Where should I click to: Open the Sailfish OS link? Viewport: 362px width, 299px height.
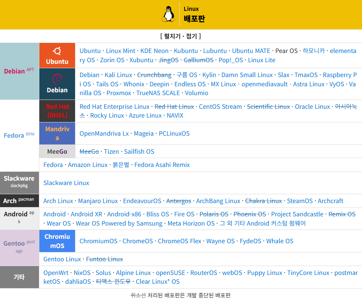coord(139,151)
